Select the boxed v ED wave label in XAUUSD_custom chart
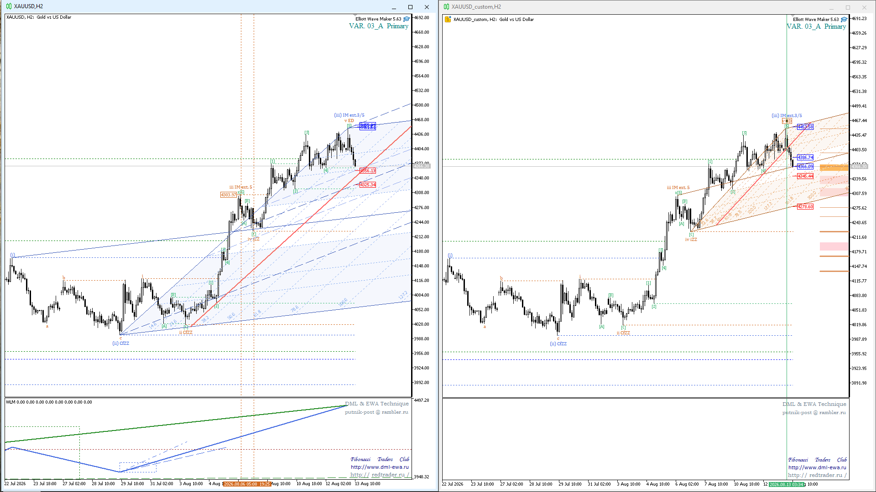Screen dimensions: 876x492 click(x=787, y=121)
